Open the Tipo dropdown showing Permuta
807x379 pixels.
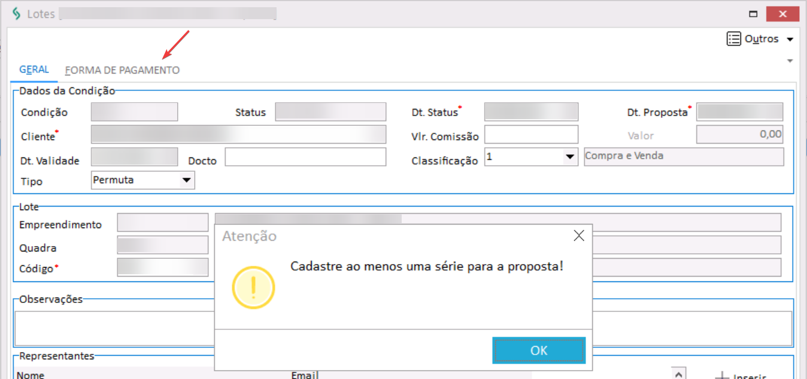point(187,180)
